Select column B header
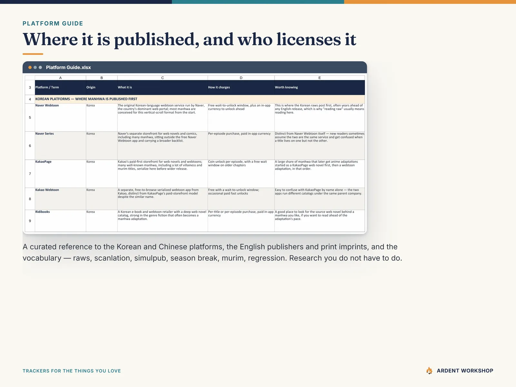Viewport: 516px width, 387px height. pyautogui.click(x=102, y=78)
